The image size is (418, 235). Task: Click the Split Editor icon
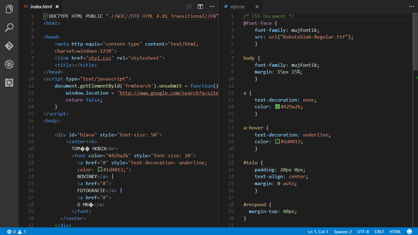(200, 6)
